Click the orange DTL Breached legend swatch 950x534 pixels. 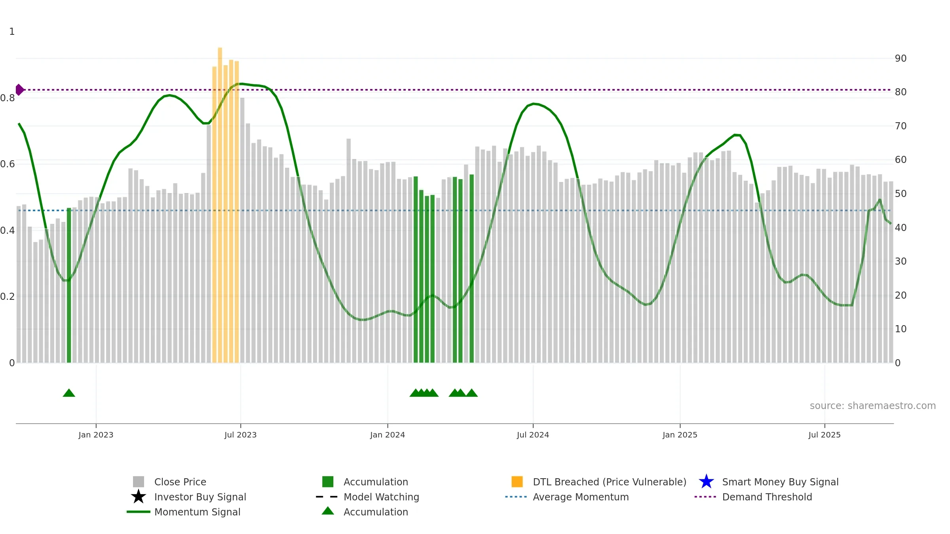pos(517,482)
